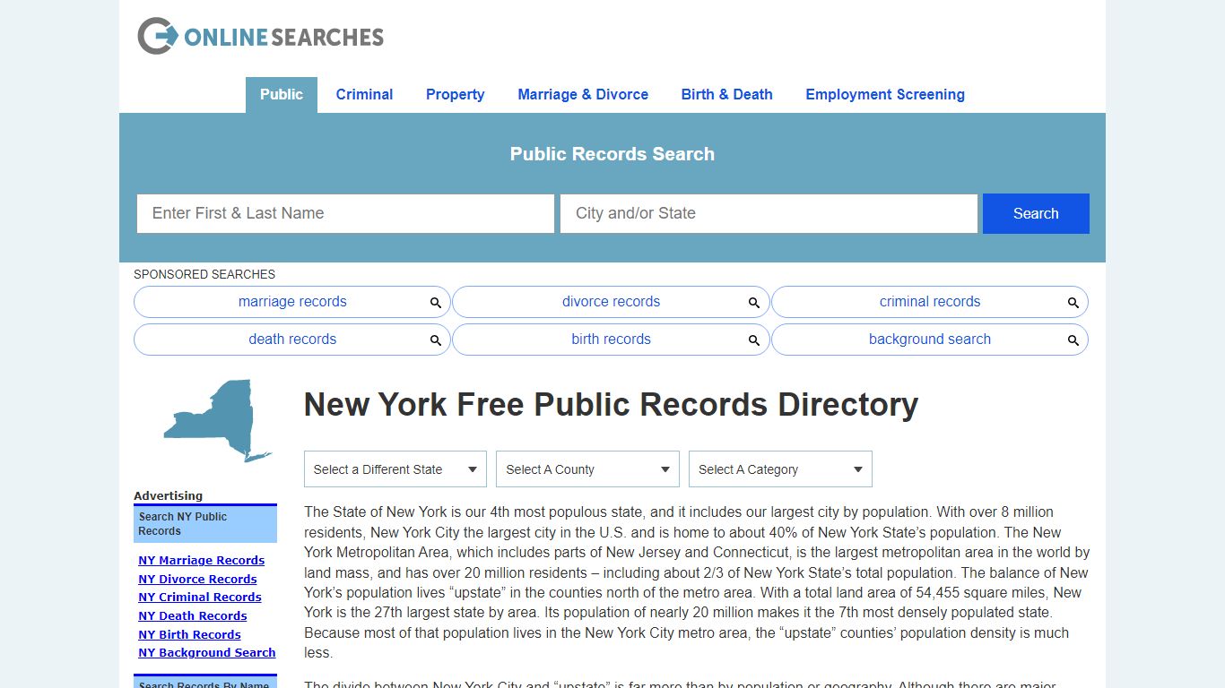Open background search sponsored search
This screenshot has width=1225, height=688.
930,340
